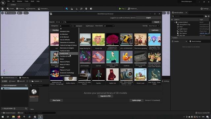211x119 pixels.
Task: Open the Help menu
Action: (38, 1)
